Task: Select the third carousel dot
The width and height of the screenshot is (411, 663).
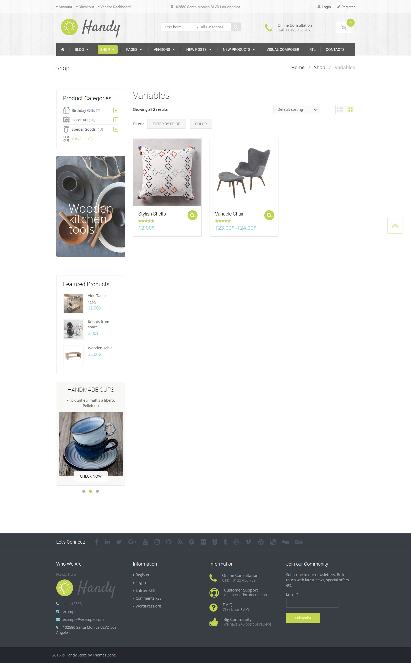Action: click(x=97, y=491)
